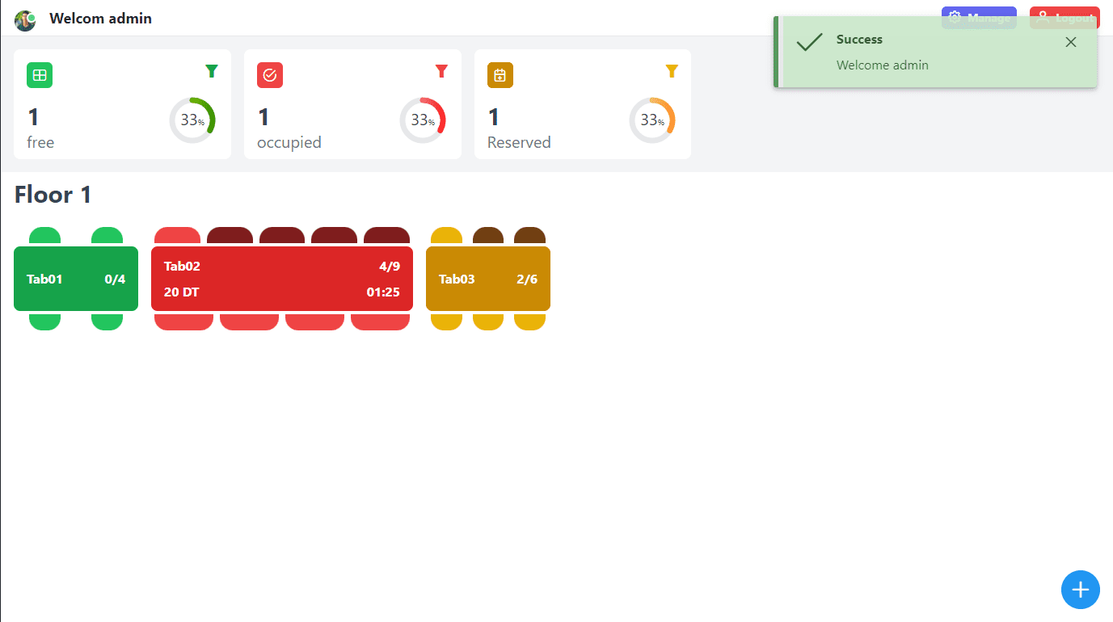
Task: Click the Welcom admin header text
Action: 100,19
